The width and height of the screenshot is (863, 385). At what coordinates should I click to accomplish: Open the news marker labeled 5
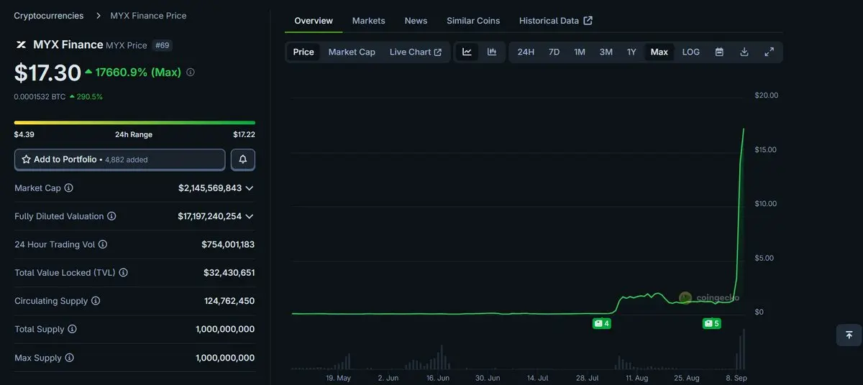[712, 323]
